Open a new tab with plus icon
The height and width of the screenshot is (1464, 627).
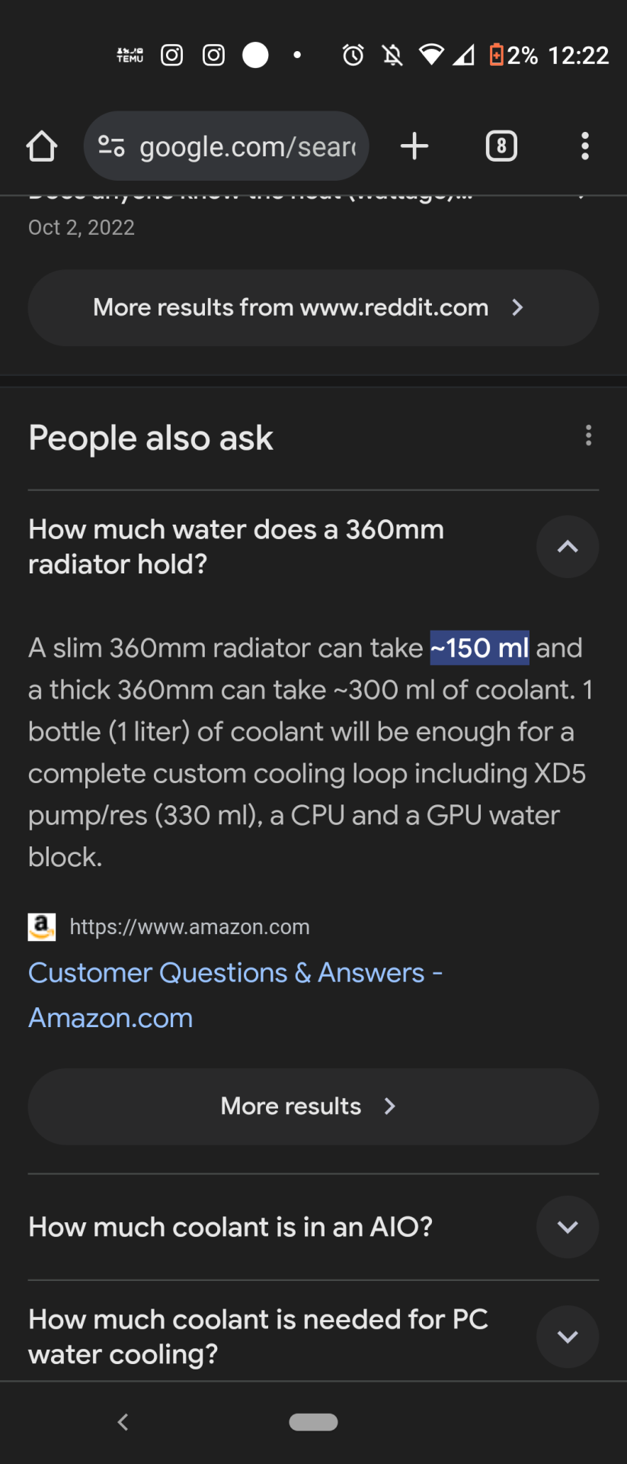(x=414, y=146)
